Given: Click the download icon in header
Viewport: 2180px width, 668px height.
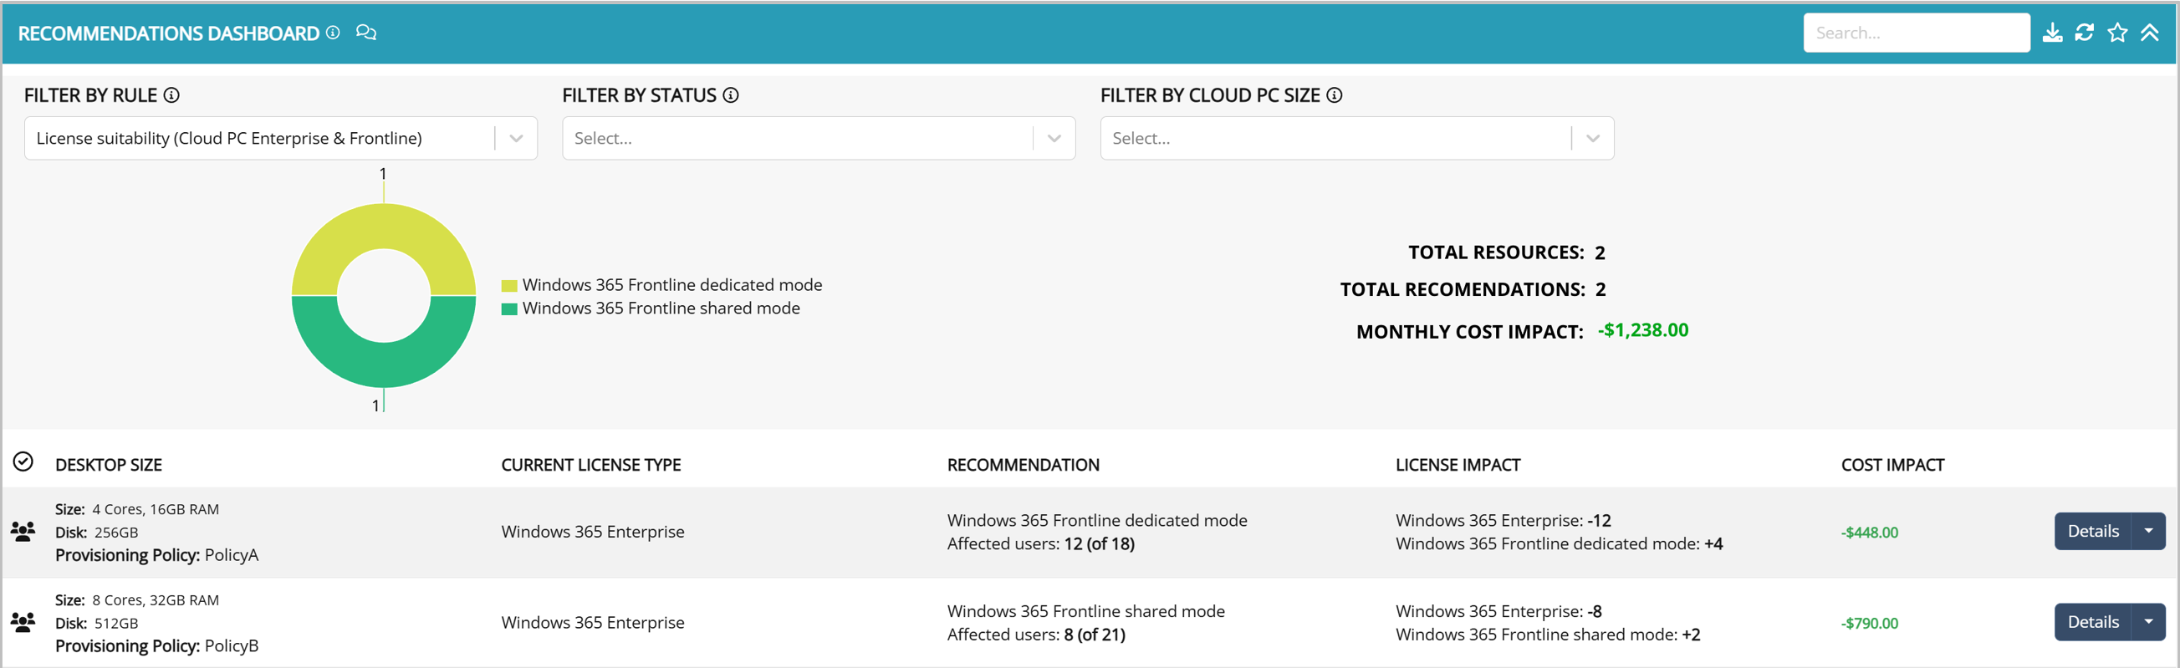Looking at the screenshot, I should pyautogui.click(x=2052, y=33).
